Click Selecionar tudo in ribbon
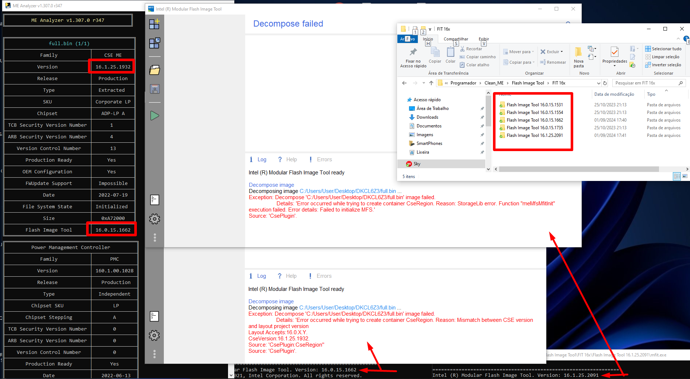The height and width of the screenshot is (379, 690). tap(663, 49)
